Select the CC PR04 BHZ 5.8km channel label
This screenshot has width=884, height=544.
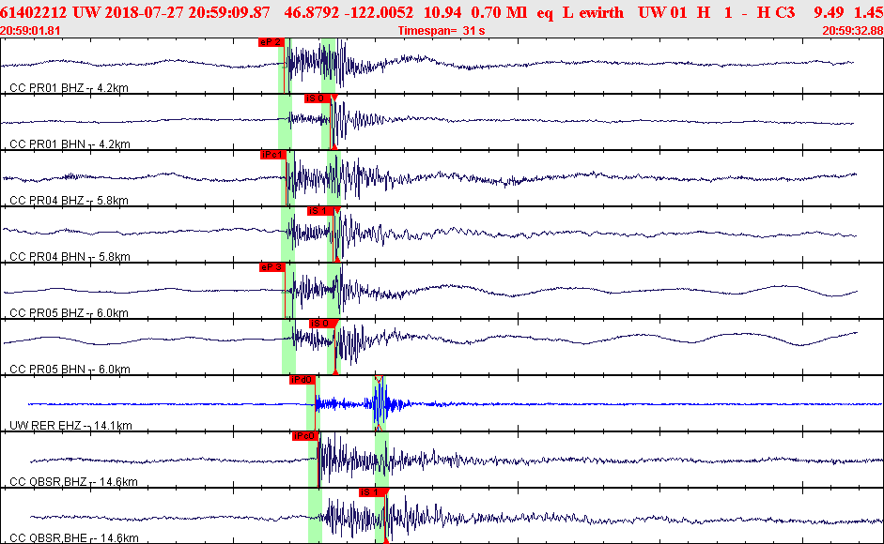point(69,201)
